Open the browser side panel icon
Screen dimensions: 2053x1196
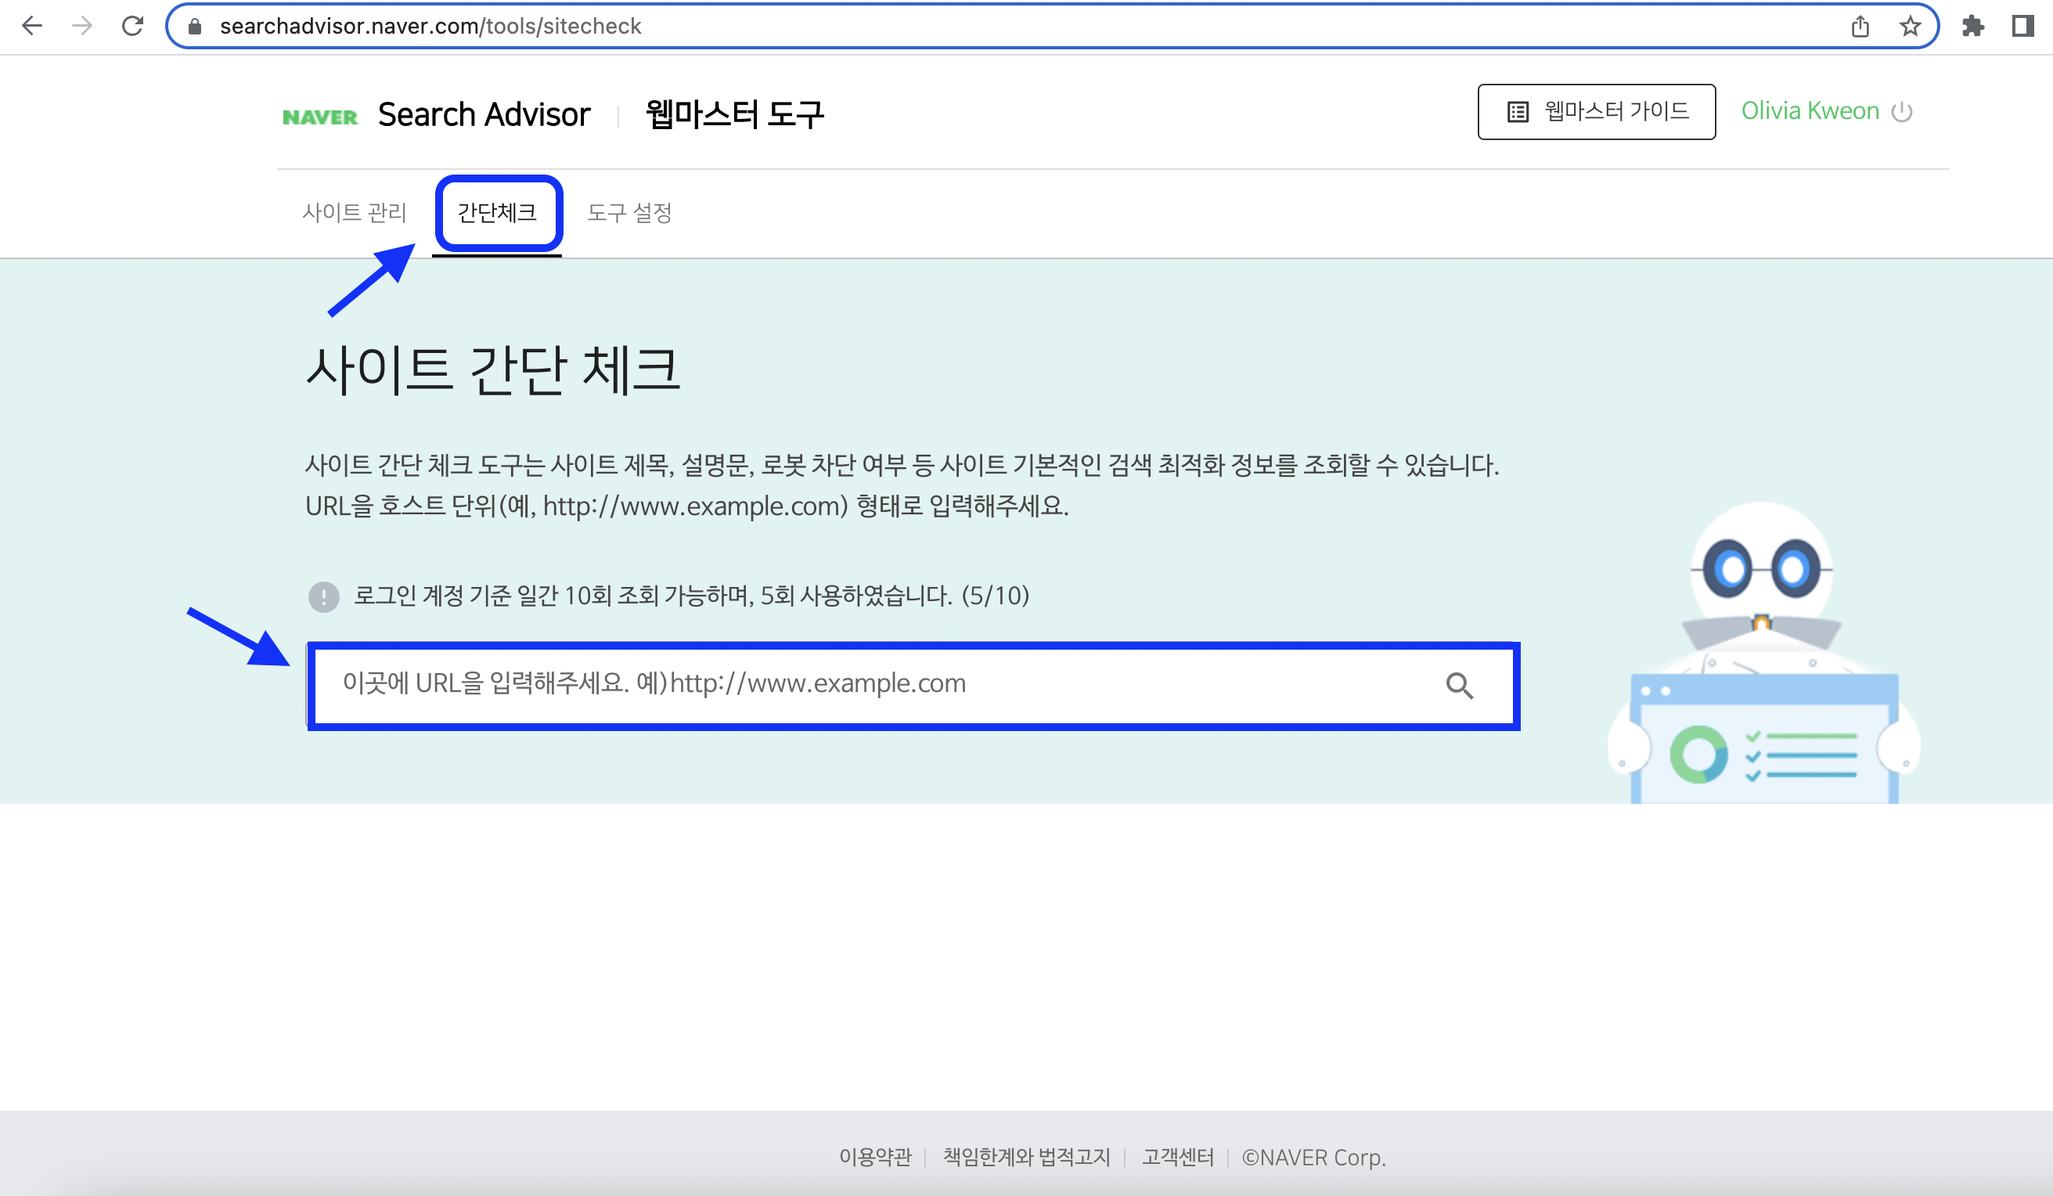click(2022, 26)
